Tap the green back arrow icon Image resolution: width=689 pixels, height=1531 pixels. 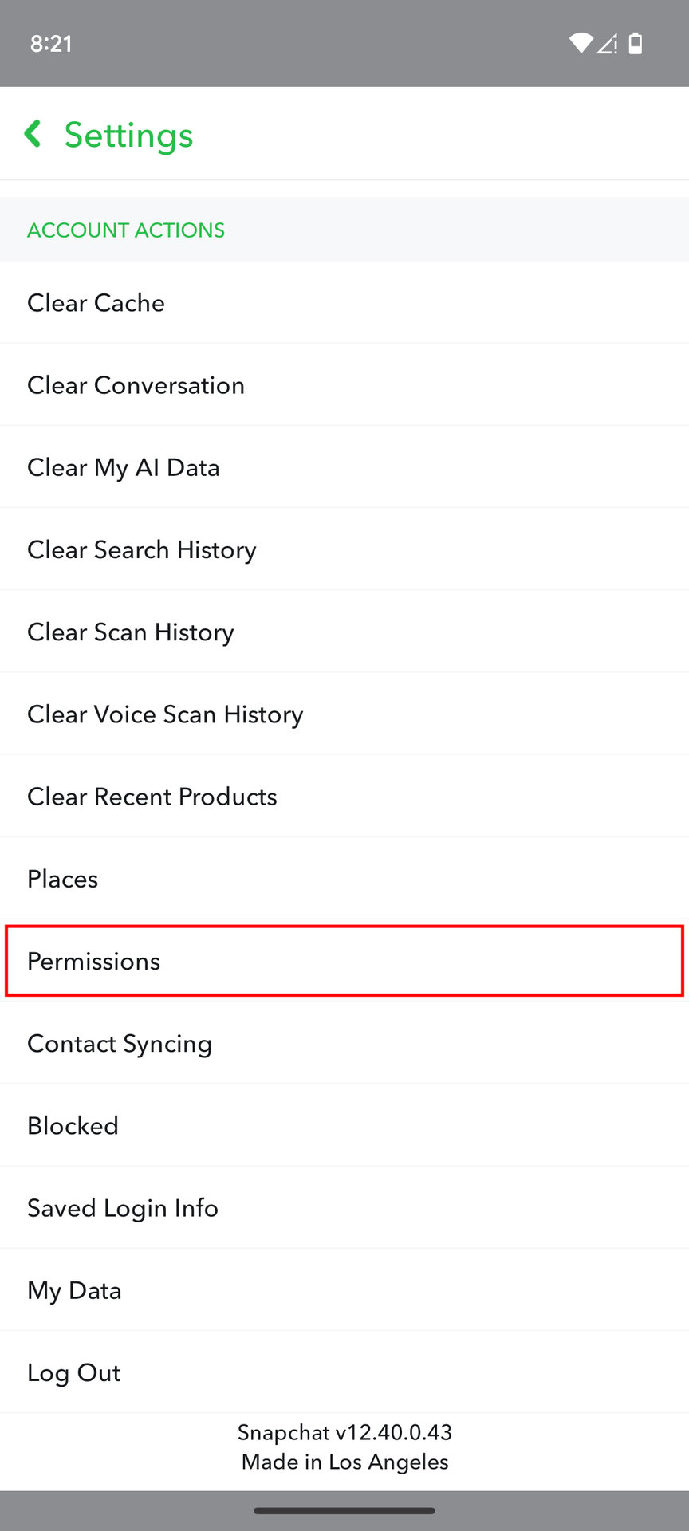coord(33,134)
